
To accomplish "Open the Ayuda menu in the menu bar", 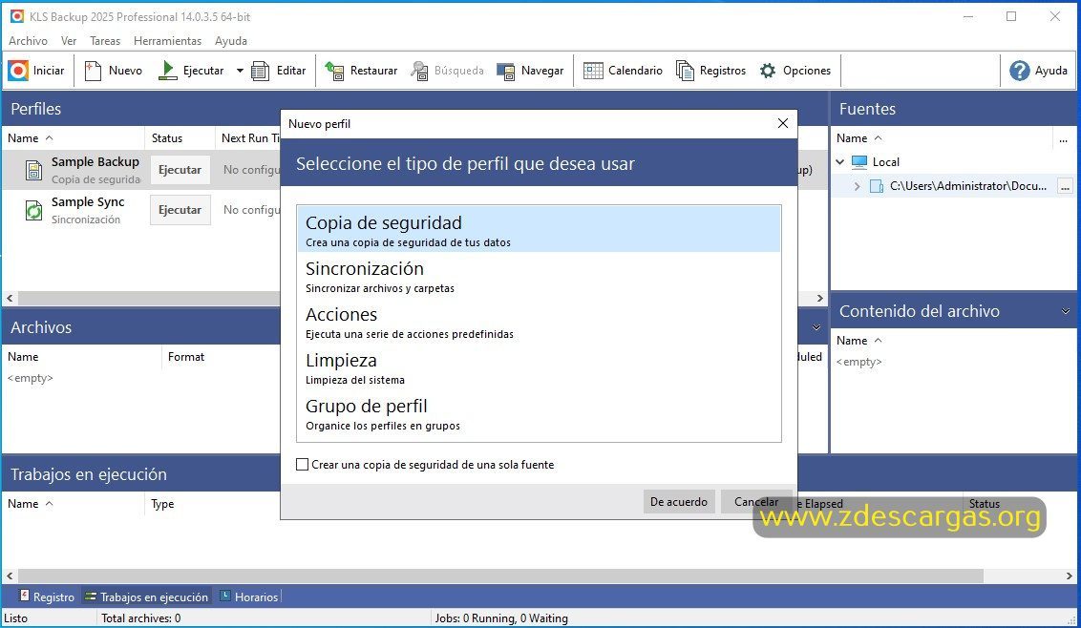I will pyautogui.click(x=231, y=41).
